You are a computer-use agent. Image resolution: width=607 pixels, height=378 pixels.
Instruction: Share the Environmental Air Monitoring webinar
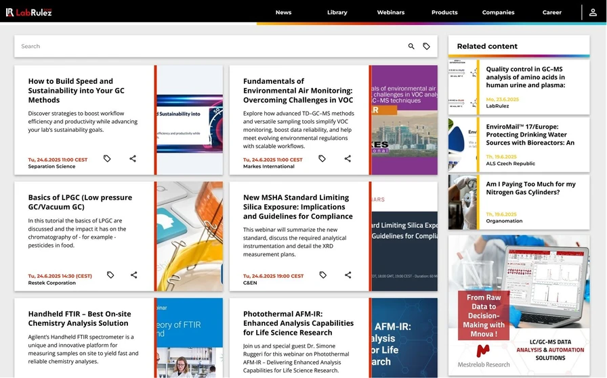[348, 158]
